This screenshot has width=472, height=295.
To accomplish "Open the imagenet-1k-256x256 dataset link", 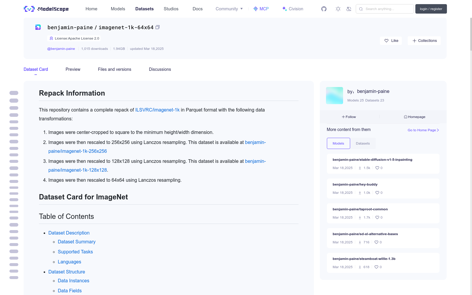I will (78, 151).
